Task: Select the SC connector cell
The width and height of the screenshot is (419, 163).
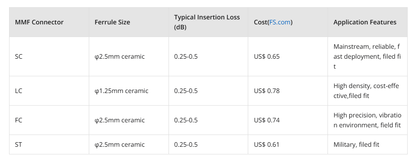Action: [49, 56]
